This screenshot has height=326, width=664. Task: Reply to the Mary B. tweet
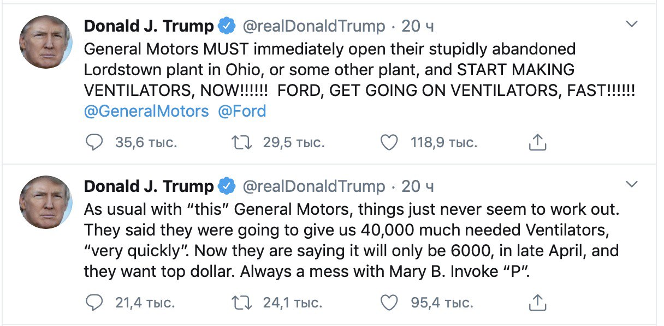(x=94, y=303)
